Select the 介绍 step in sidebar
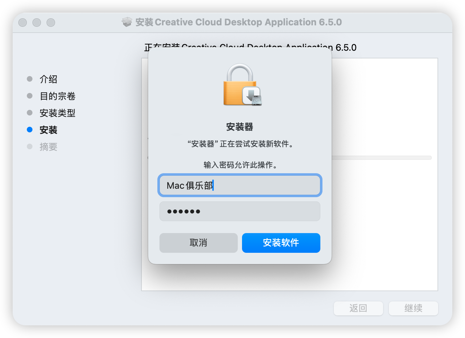 click(48, 79)
